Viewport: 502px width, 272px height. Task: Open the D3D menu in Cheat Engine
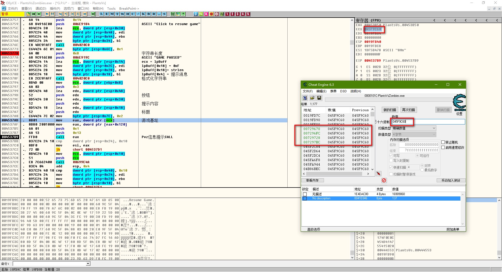point(343,91)
